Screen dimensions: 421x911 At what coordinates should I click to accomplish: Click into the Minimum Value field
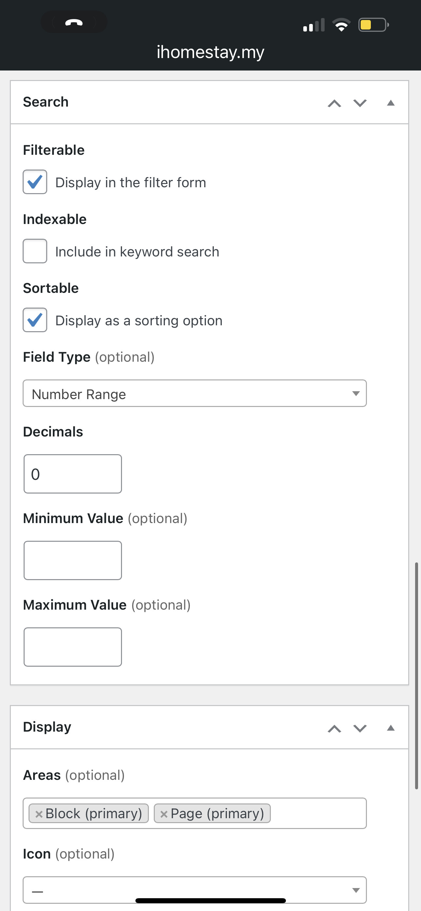tap(73, 560)
